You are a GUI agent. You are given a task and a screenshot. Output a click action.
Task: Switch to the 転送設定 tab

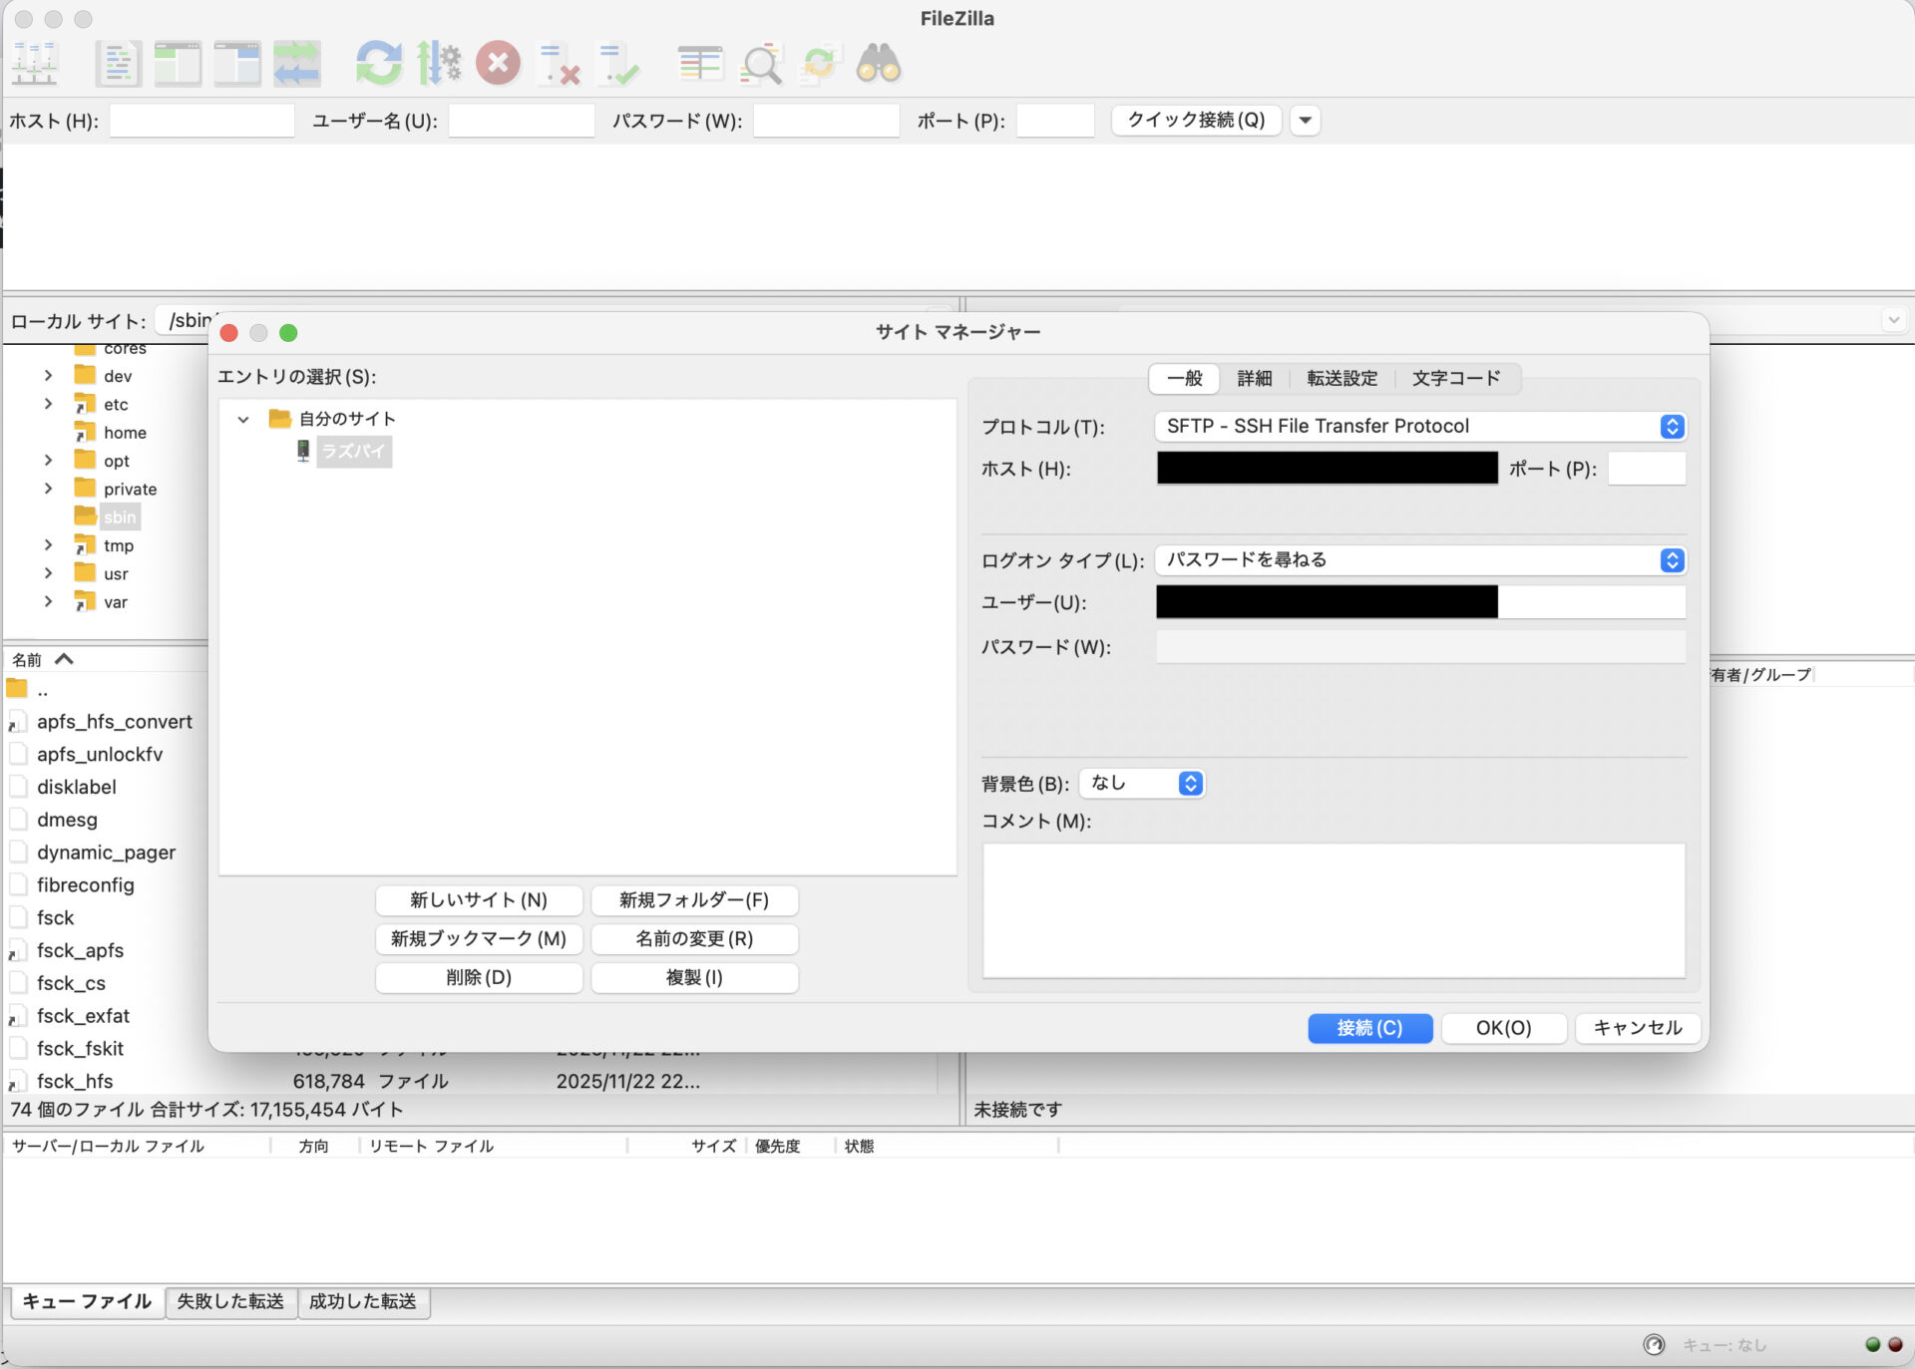[x=1342, y=379]
